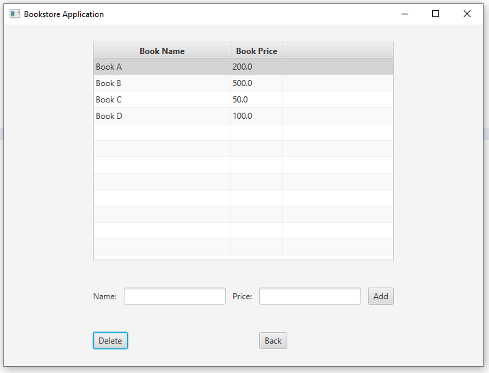Screen dimensions: 489x373
Task: Click the Add button
Action: [381, 296]
